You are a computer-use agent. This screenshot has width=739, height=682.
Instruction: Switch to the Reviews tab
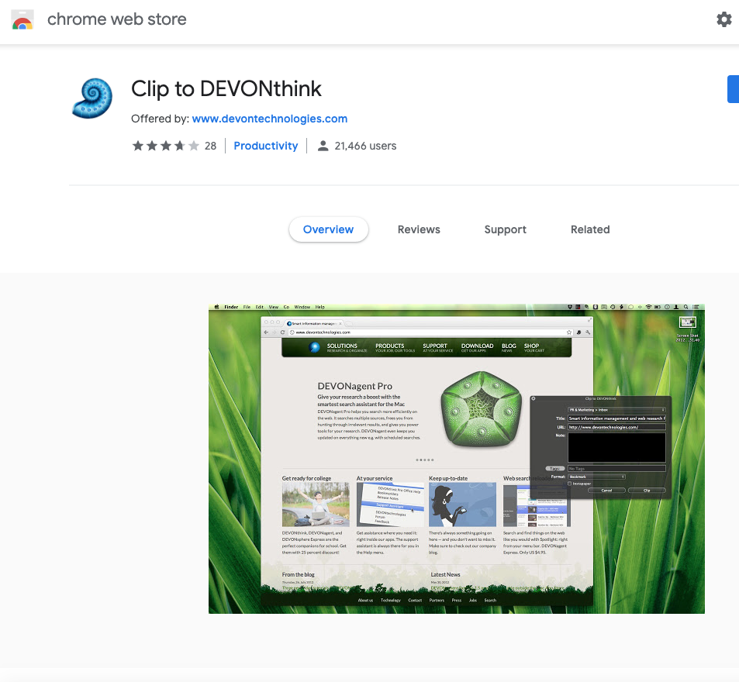[419, 229]
